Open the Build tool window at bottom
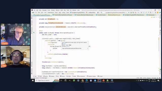 [74, 76]
